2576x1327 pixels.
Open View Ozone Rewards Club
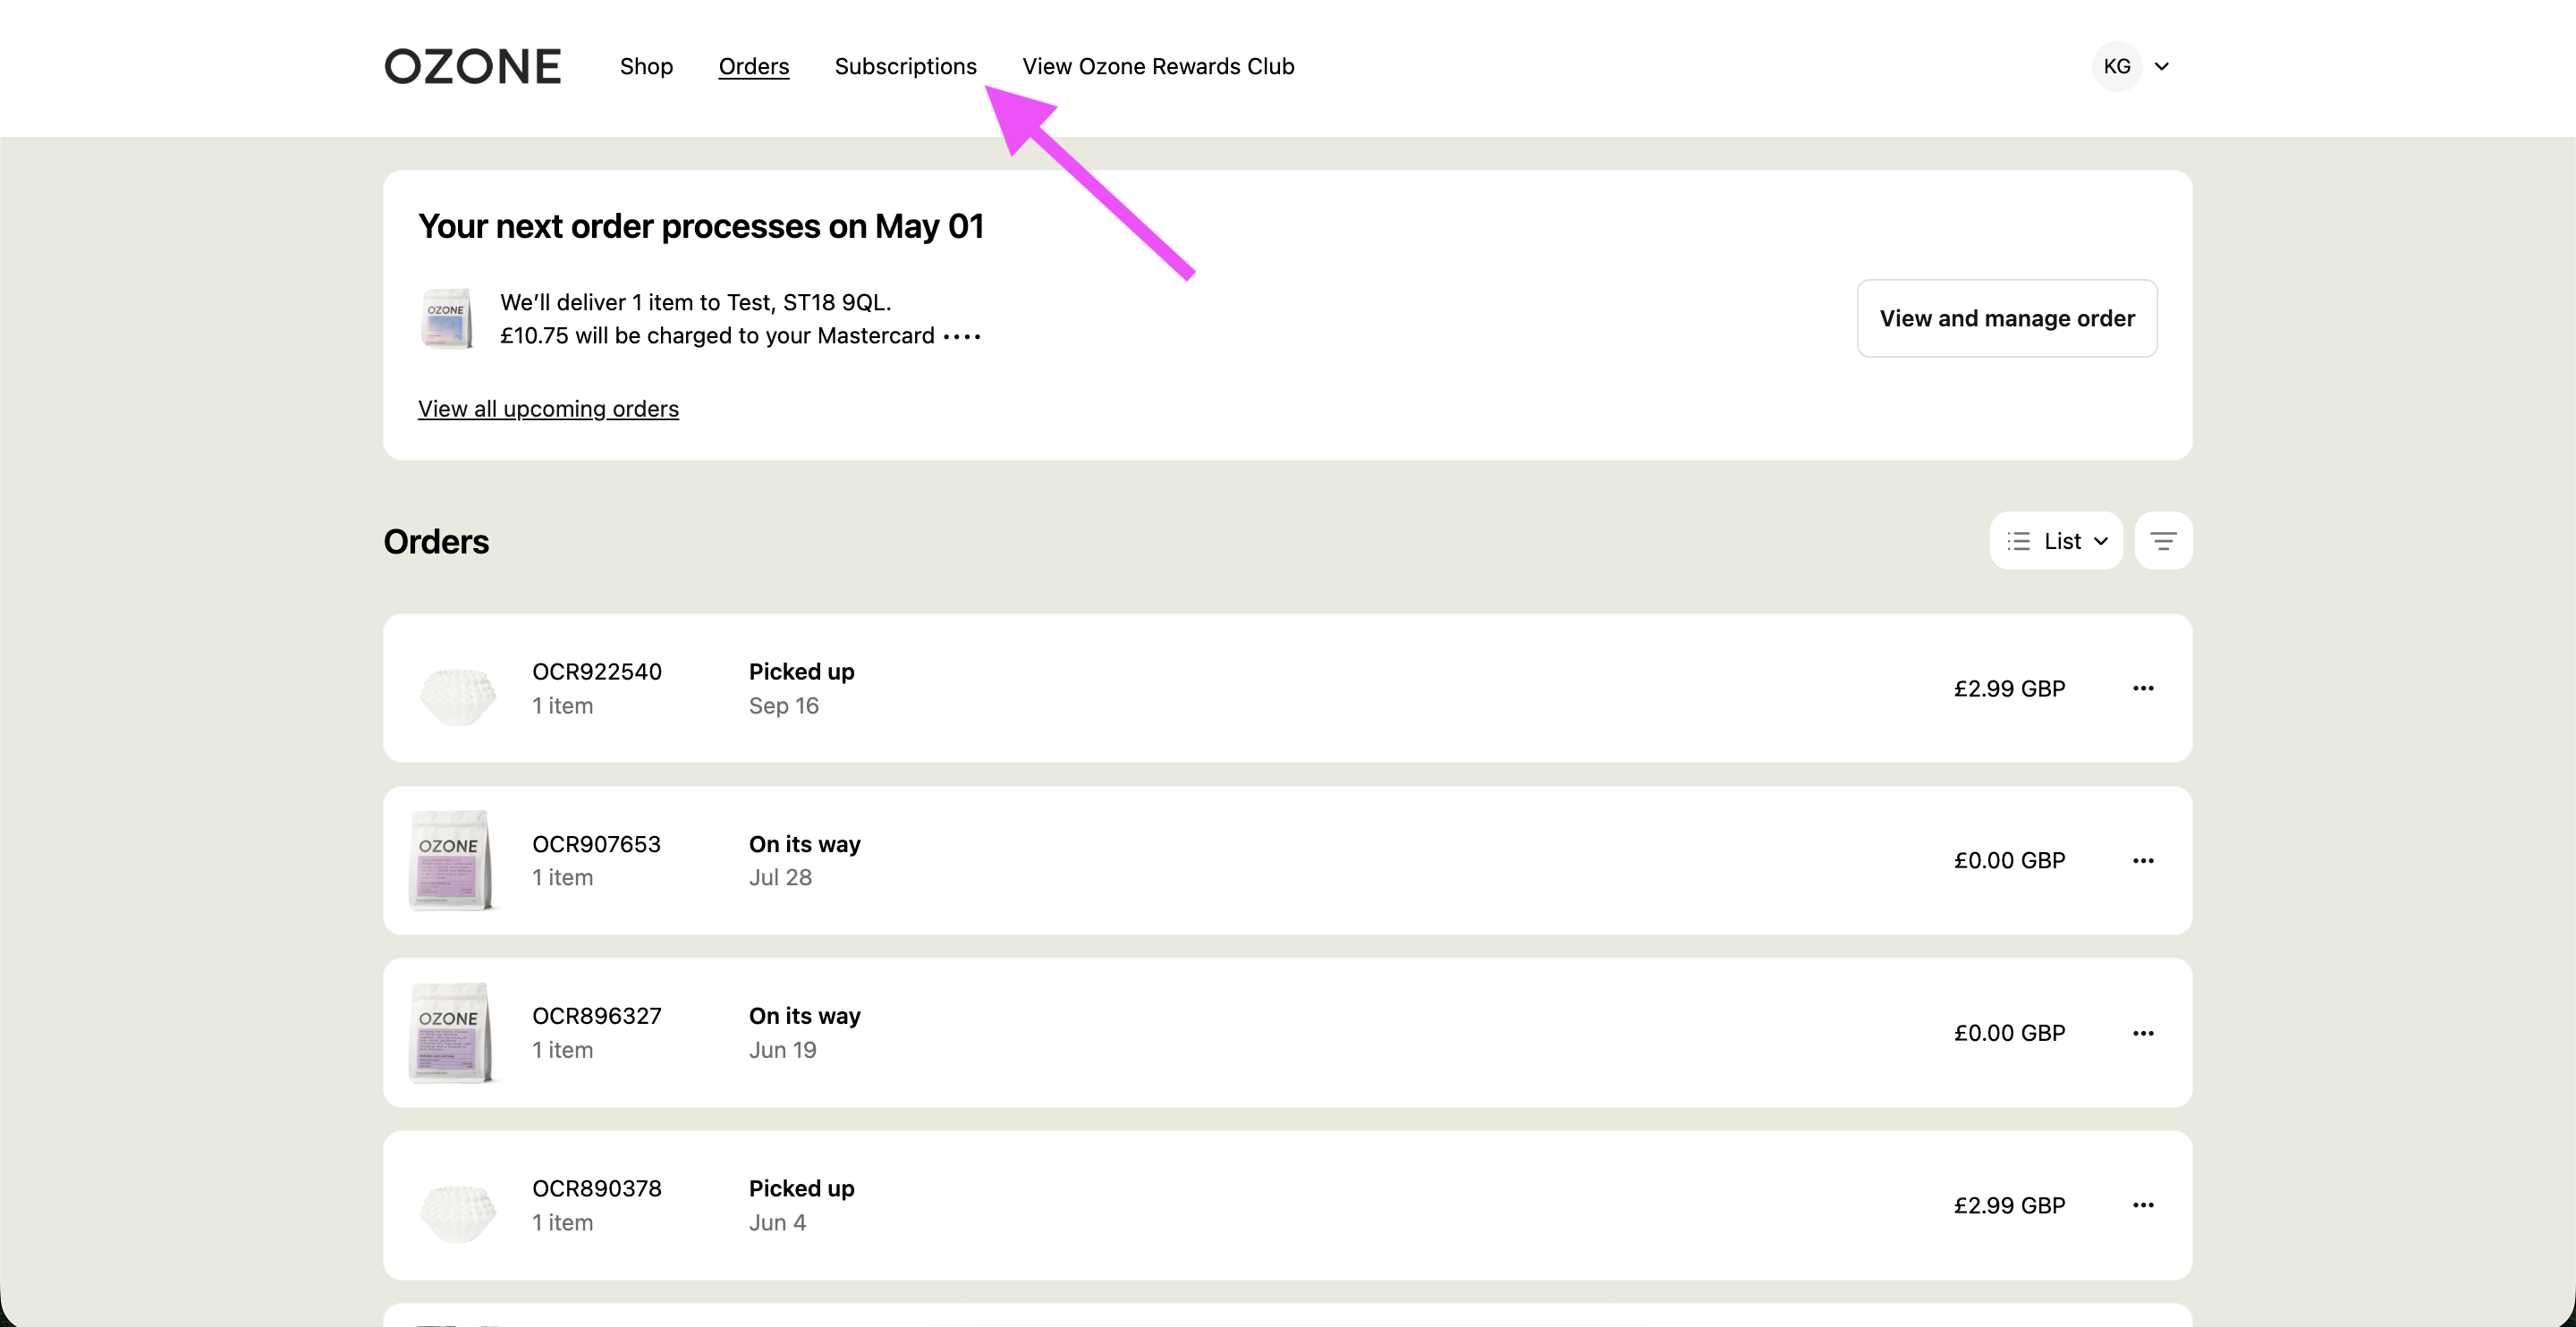[1158, 66]
